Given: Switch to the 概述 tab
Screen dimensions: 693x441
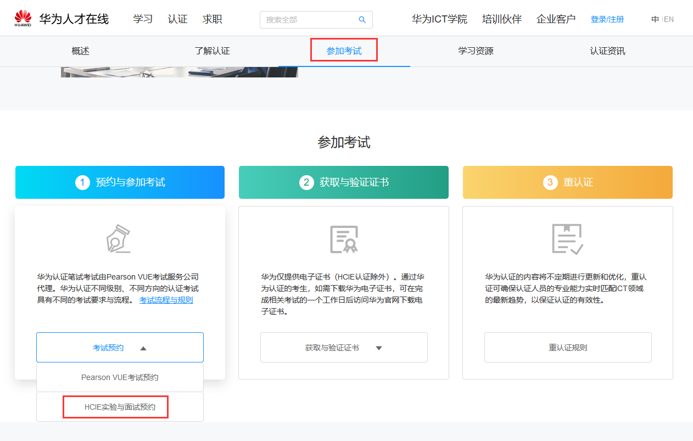Looking at the screenshot, I should click(80, 51).
